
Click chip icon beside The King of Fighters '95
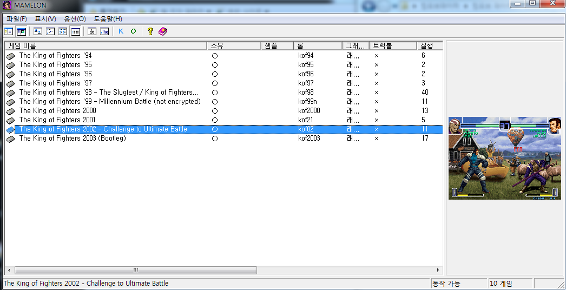click(10, 65)
